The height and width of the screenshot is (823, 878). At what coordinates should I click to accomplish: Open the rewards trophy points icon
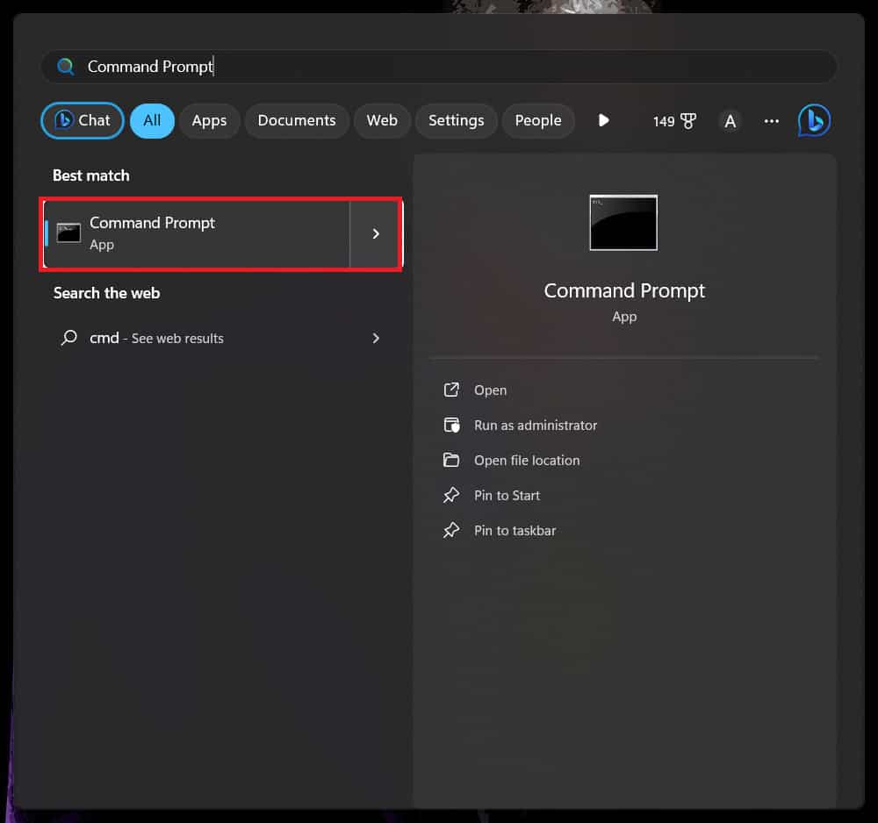pos(687,121)
